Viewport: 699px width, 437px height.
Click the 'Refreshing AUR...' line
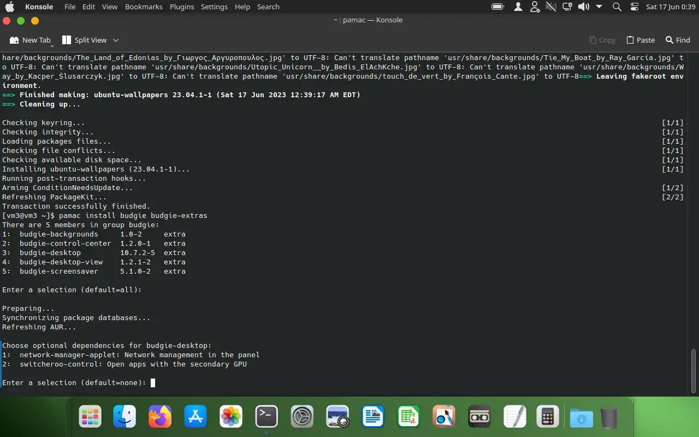click(39, 327)
